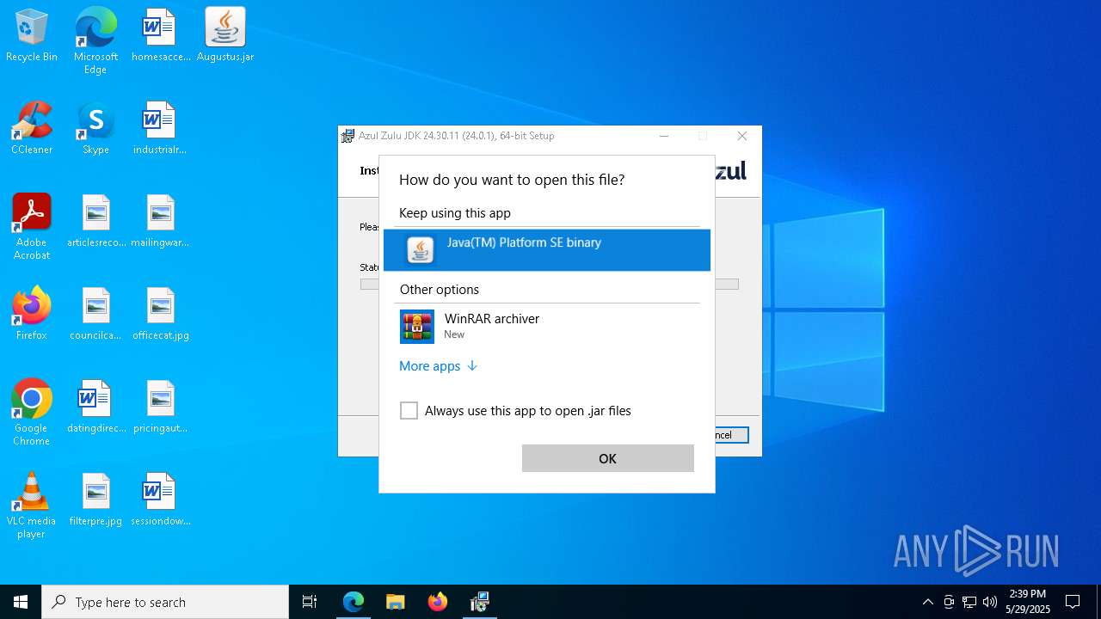Select the Augustus.jar file icon
Image resolution: width=1101 pixels, height=619 pixels.
(225, 36)
